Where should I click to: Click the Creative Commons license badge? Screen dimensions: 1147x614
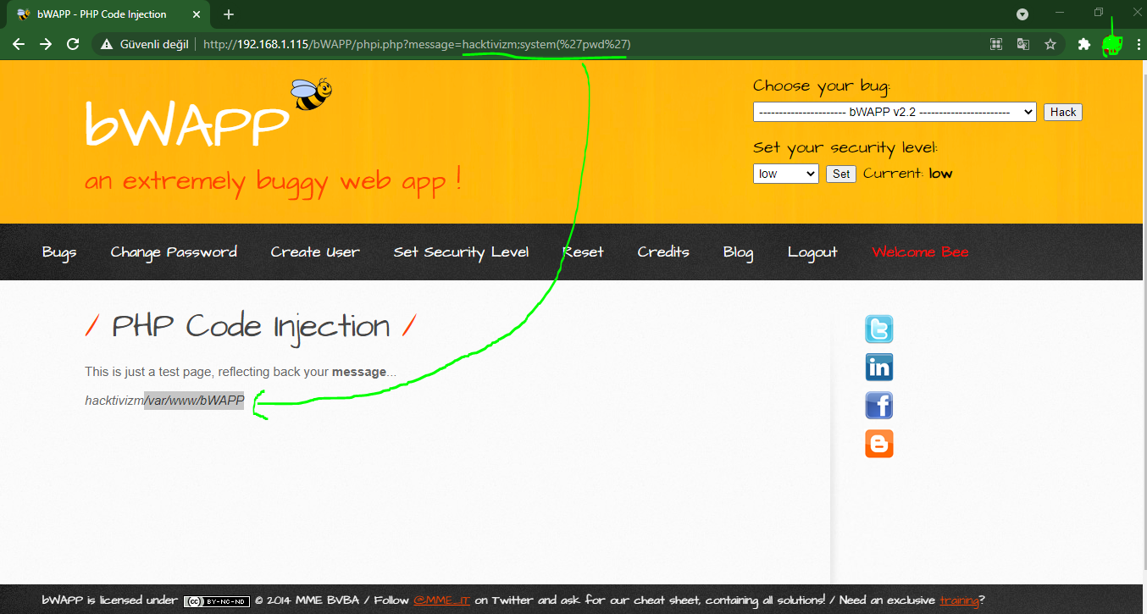click(x=217, y=601)
